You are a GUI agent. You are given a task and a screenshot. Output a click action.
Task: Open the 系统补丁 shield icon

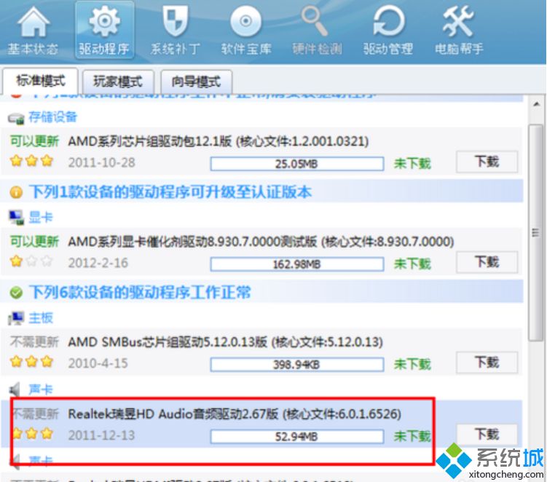point(176,22)
